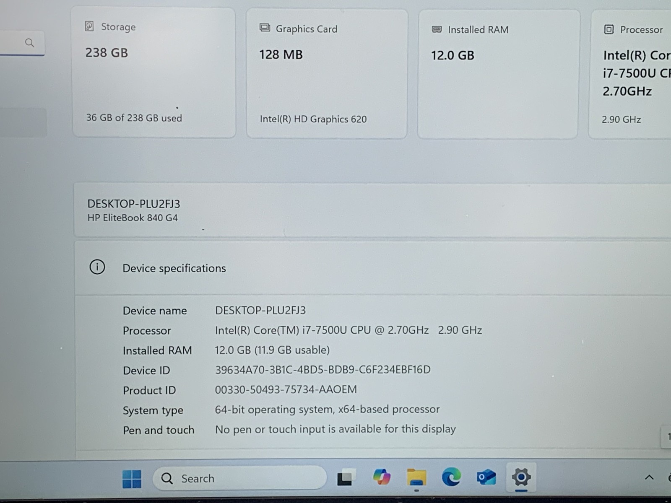Click the 'No pen or touch input' value
671x503 pixels.
pos(335,429)
